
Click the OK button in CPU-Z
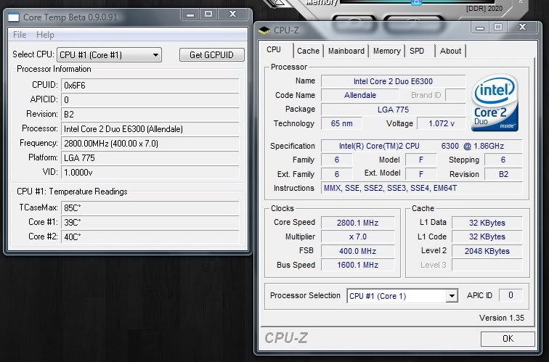pyautogui.click(x=508, y=339)
